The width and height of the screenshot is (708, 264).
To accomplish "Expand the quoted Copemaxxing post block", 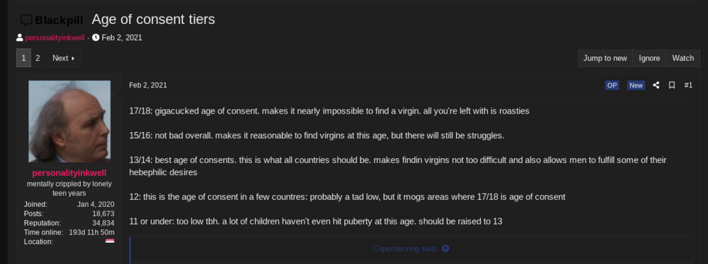I will click(x=411, y=248).
